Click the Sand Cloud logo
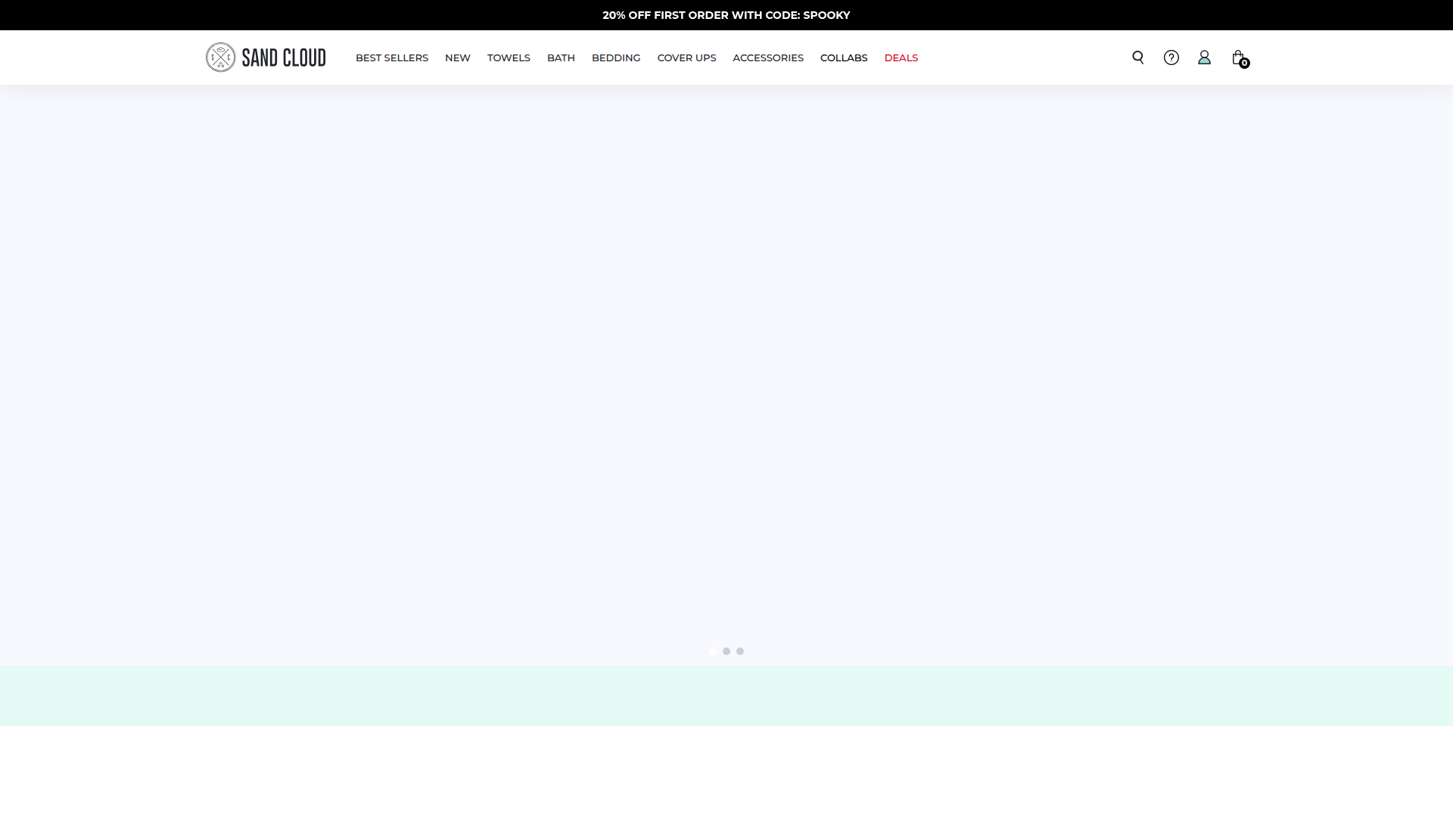1453x817 pixels. 265,57
